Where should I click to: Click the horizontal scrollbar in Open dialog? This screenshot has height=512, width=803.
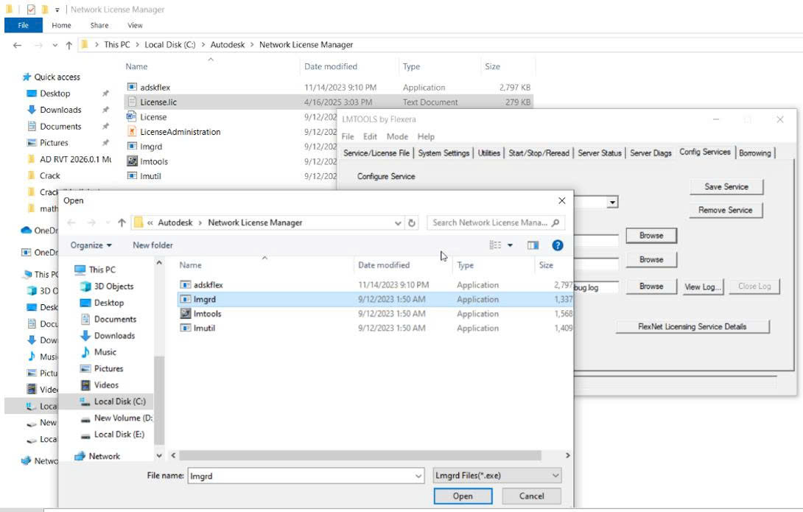[360, 455]
